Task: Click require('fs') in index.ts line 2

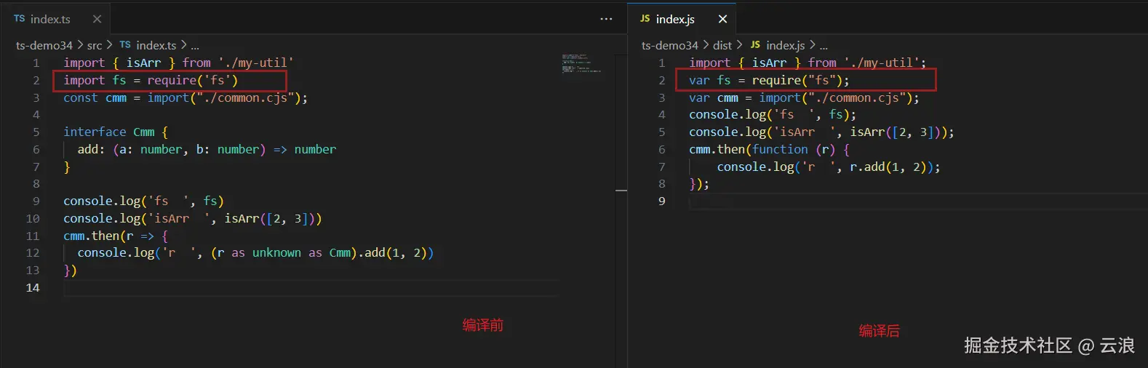Action: click(x=193, y=80)
